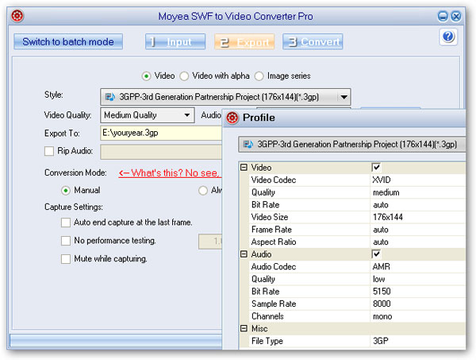Select the Image series radio button
The height and width of the screenshot is (360, 476).
(259, 76)
